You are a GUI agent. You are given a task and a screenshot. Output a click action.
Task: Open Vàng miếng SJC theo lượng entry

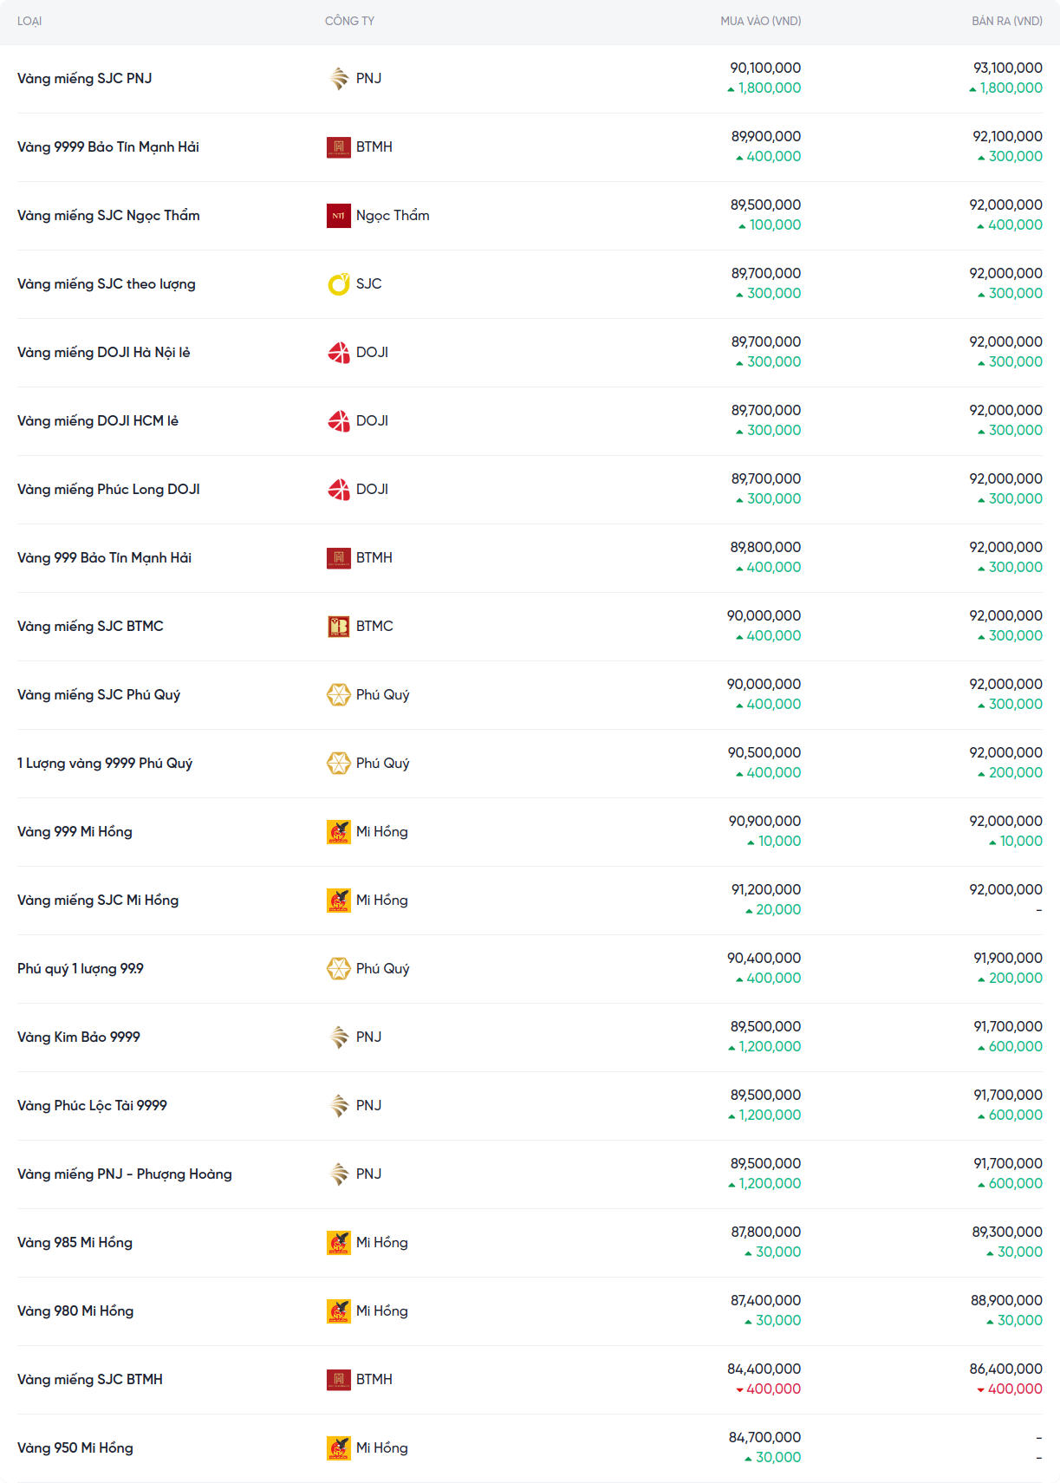pos(107,284)
